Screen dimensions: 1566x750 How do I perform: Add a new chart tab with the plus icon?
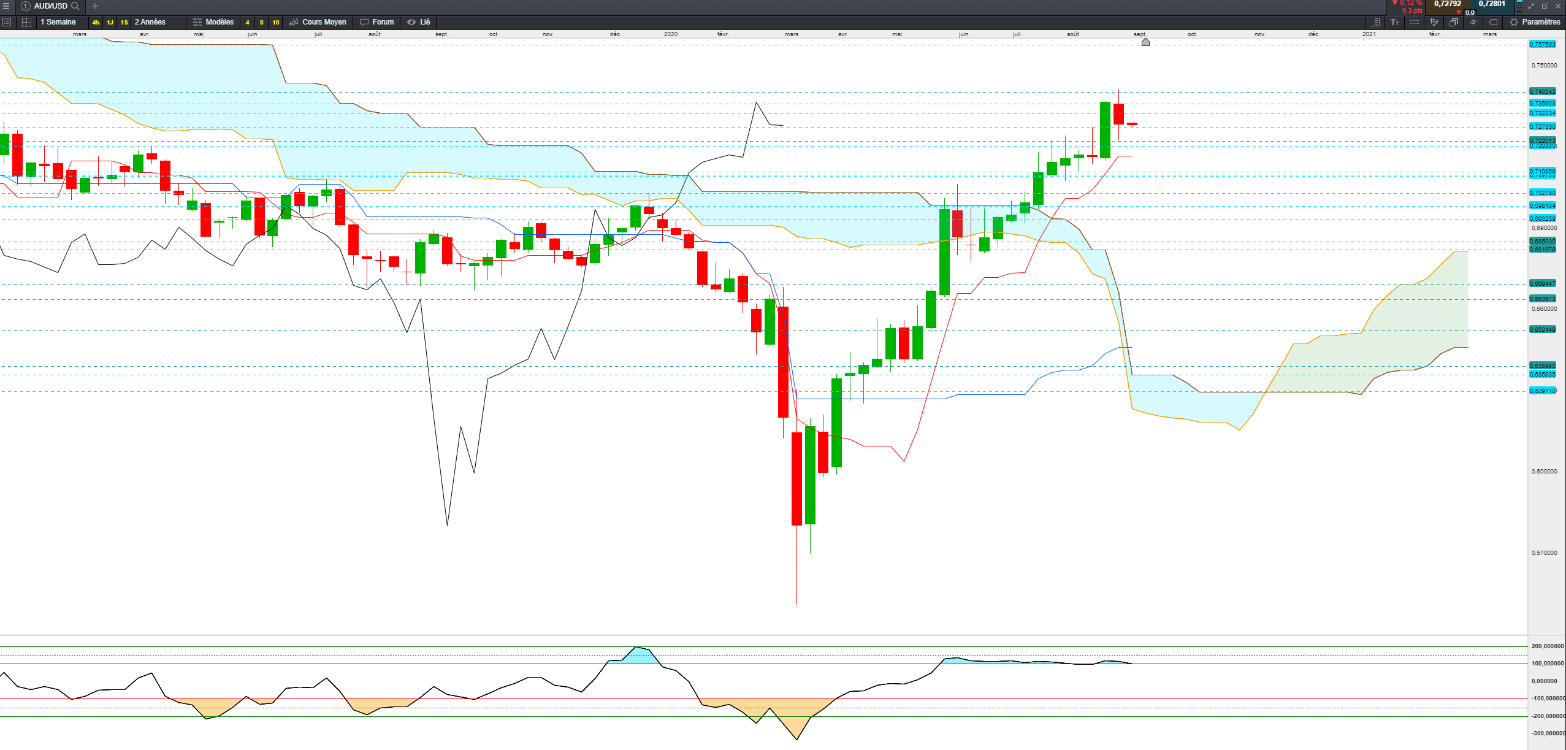(x=95, y=6)
